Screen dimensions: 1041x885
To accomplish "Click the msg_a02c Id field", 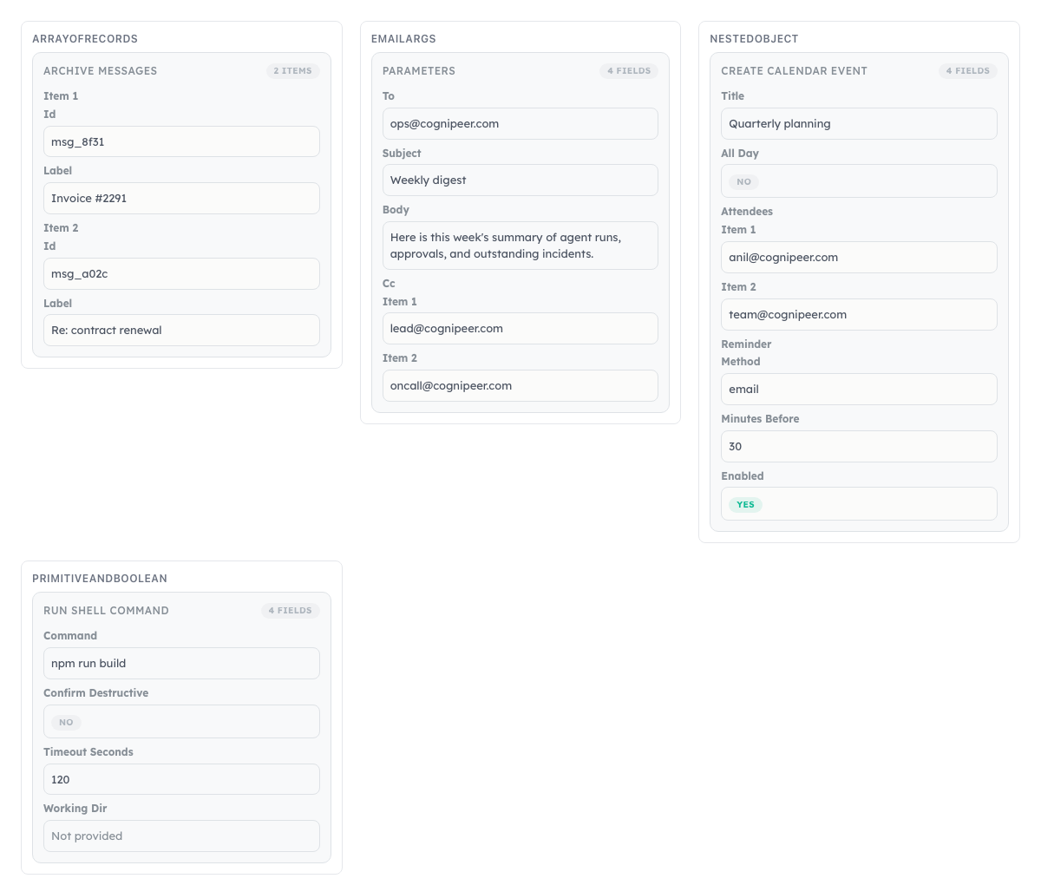I will coord(181,273).
